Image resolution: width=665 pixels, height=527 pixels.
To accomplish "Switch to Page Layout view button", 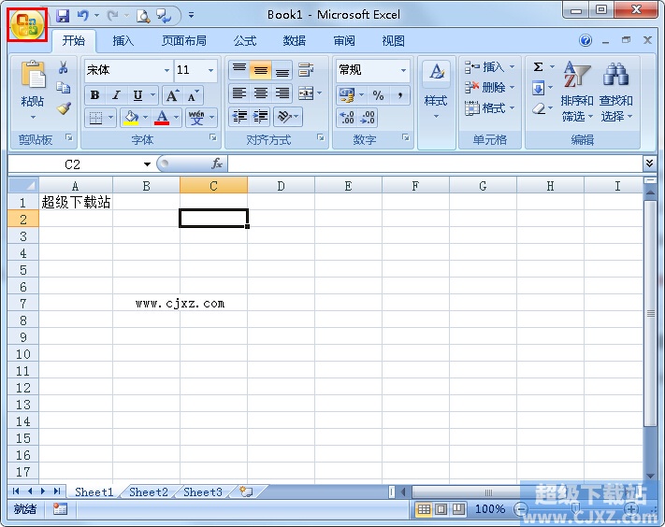I will [x=441, y=509].
